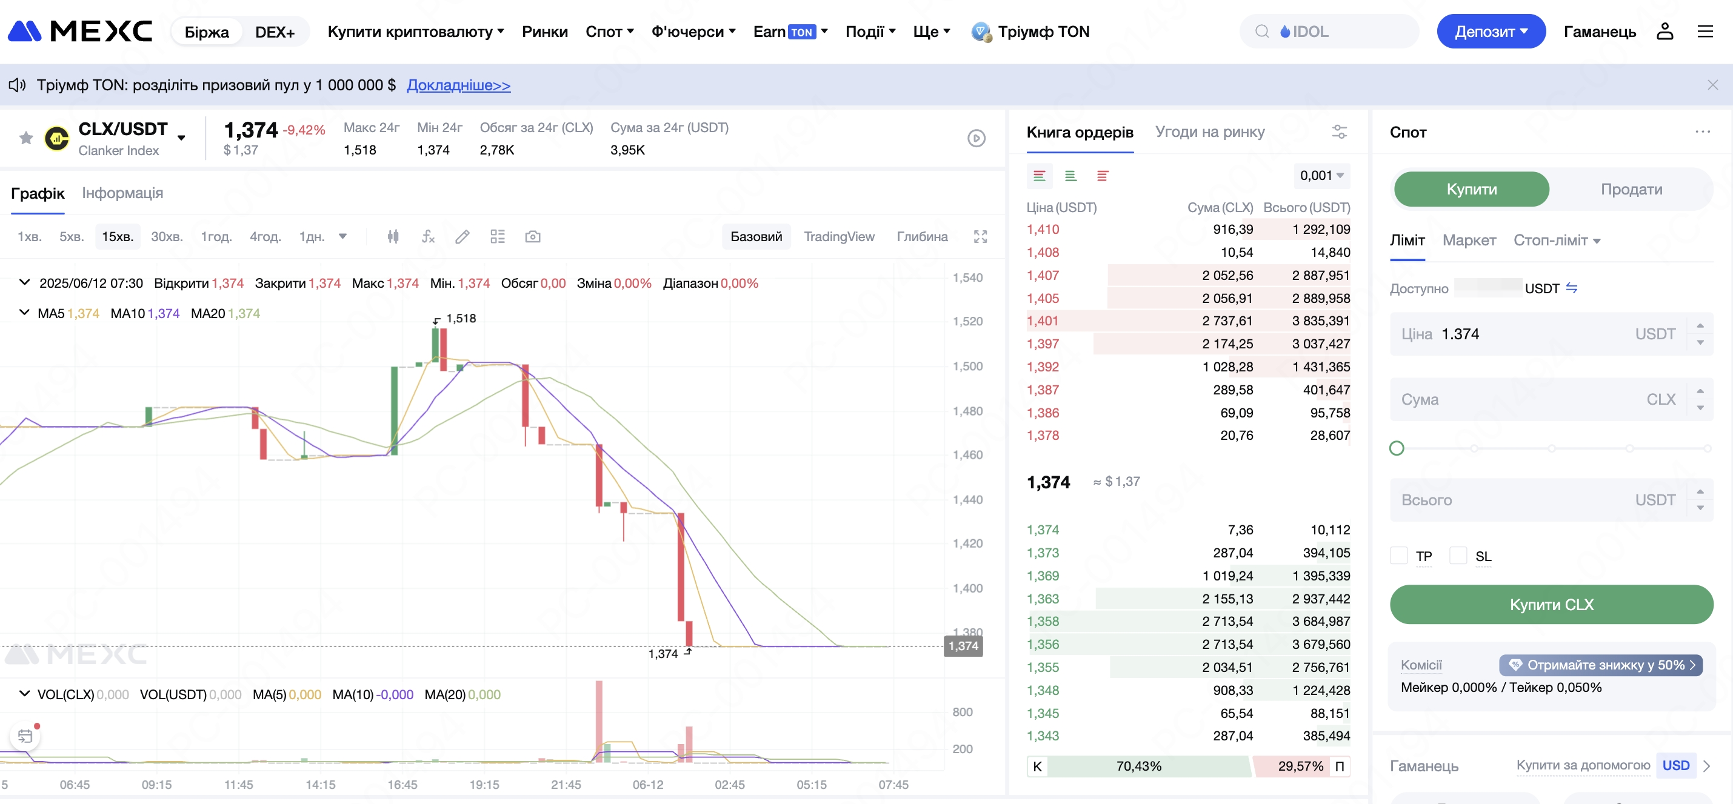Open the candlestick chart type icon
Viewport: 1733px width, 804px height.
[393, 237]
